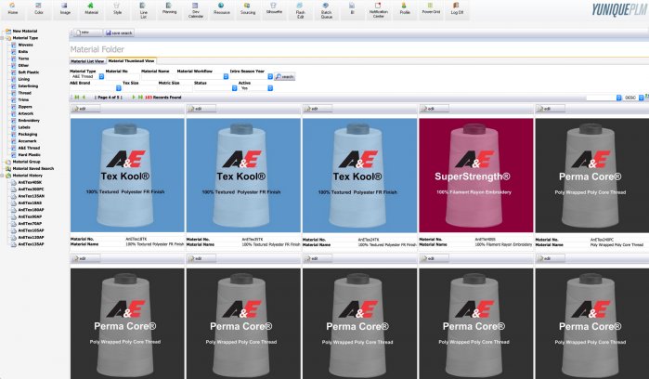Open the Batch Queue icon

pyautogui.click(x=326, y=10)
